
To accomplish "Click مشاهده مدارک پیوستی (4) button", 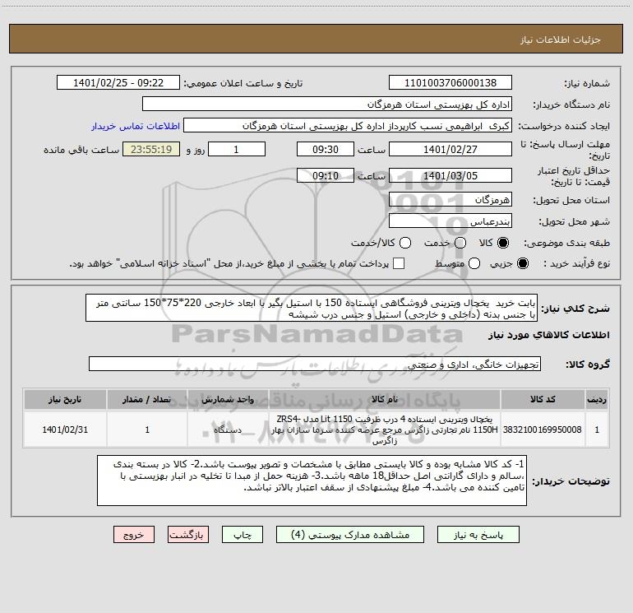I will click(x=350, y=535).
